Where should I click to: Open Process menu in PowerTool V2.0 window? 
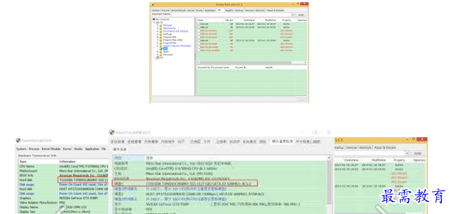click(x=34, y=149)
